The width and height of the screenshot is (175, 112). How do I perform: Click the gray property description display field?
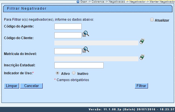coord(96,59)
